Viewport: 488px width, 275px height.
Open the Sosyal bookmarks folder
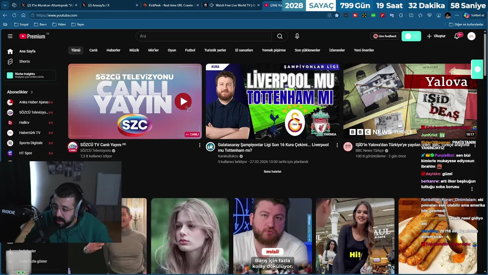click(21, 24)
